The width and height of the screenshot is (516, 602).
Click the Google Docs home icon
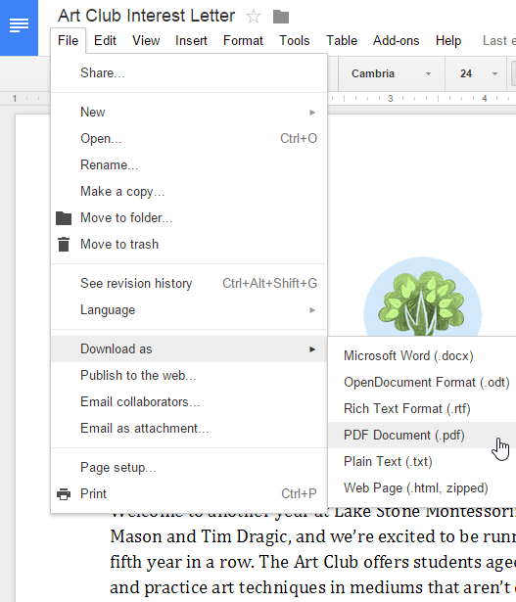point(19,25)
